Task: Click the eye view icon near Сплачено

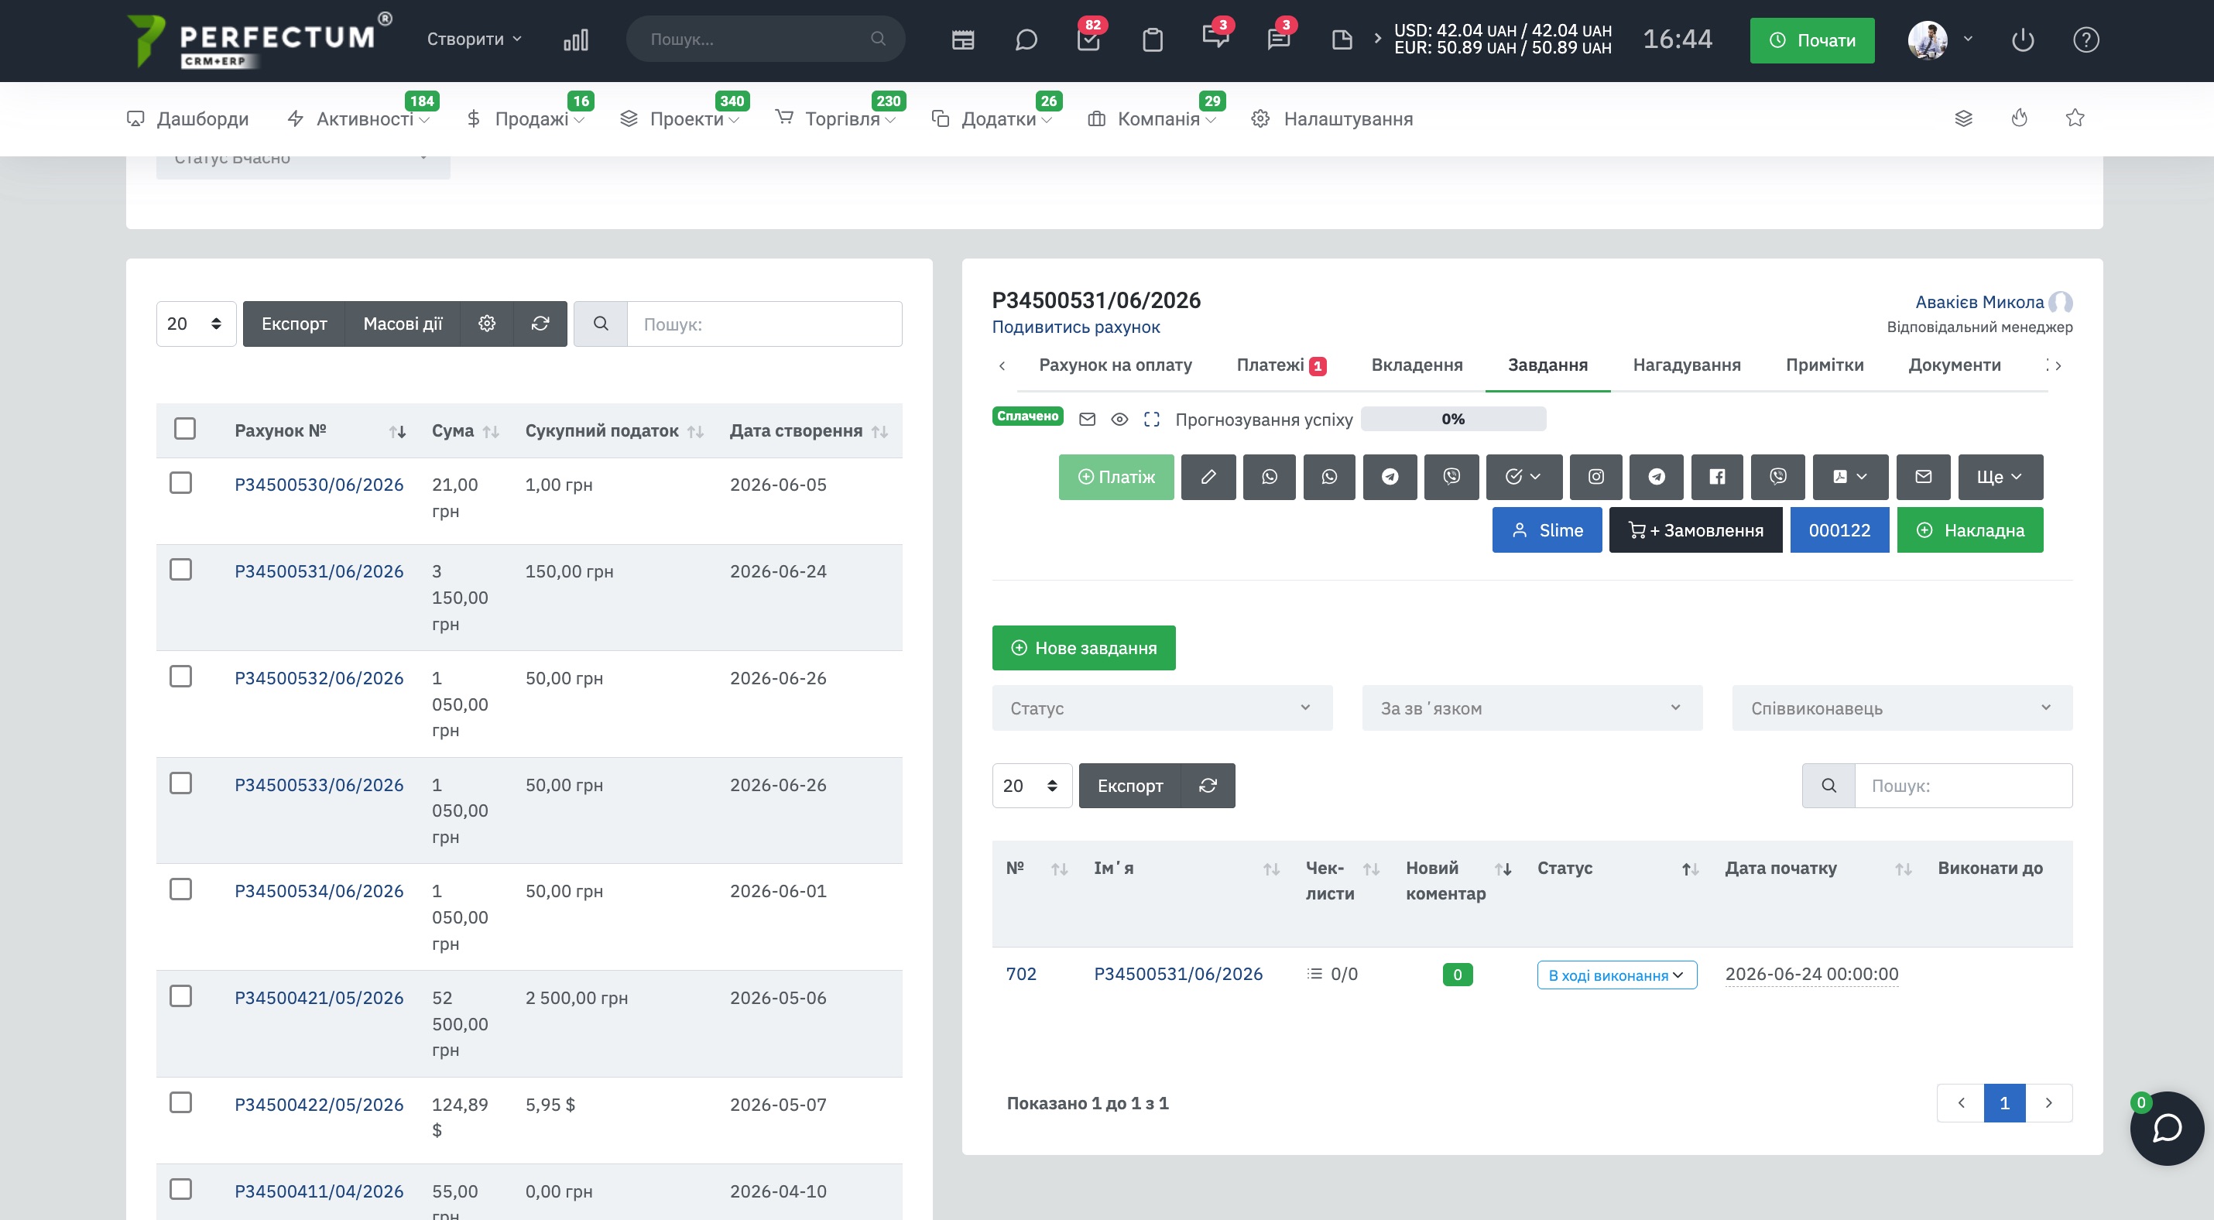Action: pyautogui.click(x=1119, y=420)
